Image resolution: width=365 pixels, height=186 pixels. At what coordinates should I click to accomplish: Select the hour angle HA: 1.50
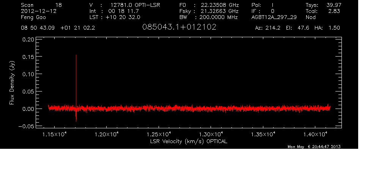pos(327,28)
